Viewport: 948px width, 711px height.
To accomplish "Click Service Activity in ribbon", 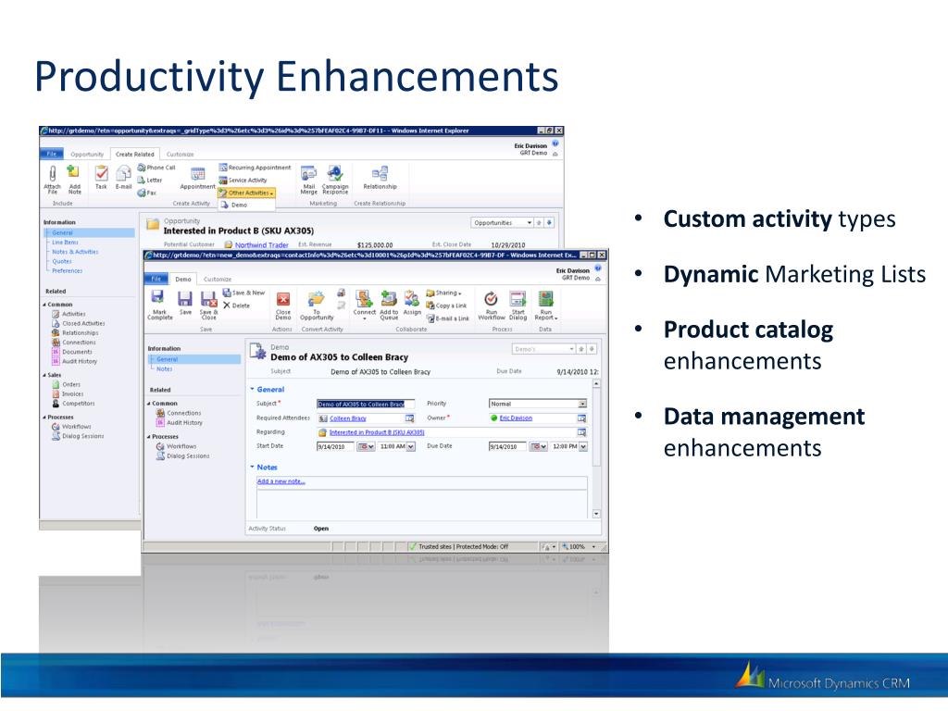I will coord(243,181).
